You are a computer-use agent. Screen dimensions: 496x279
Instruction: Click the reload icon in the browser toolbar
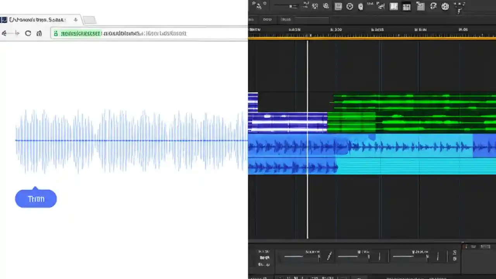pyautogui.click(x=28, y=33)
